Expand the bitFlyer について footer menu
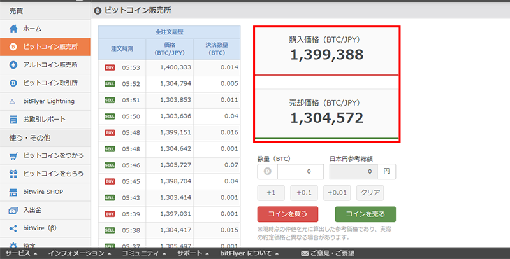 click(249, 253)
